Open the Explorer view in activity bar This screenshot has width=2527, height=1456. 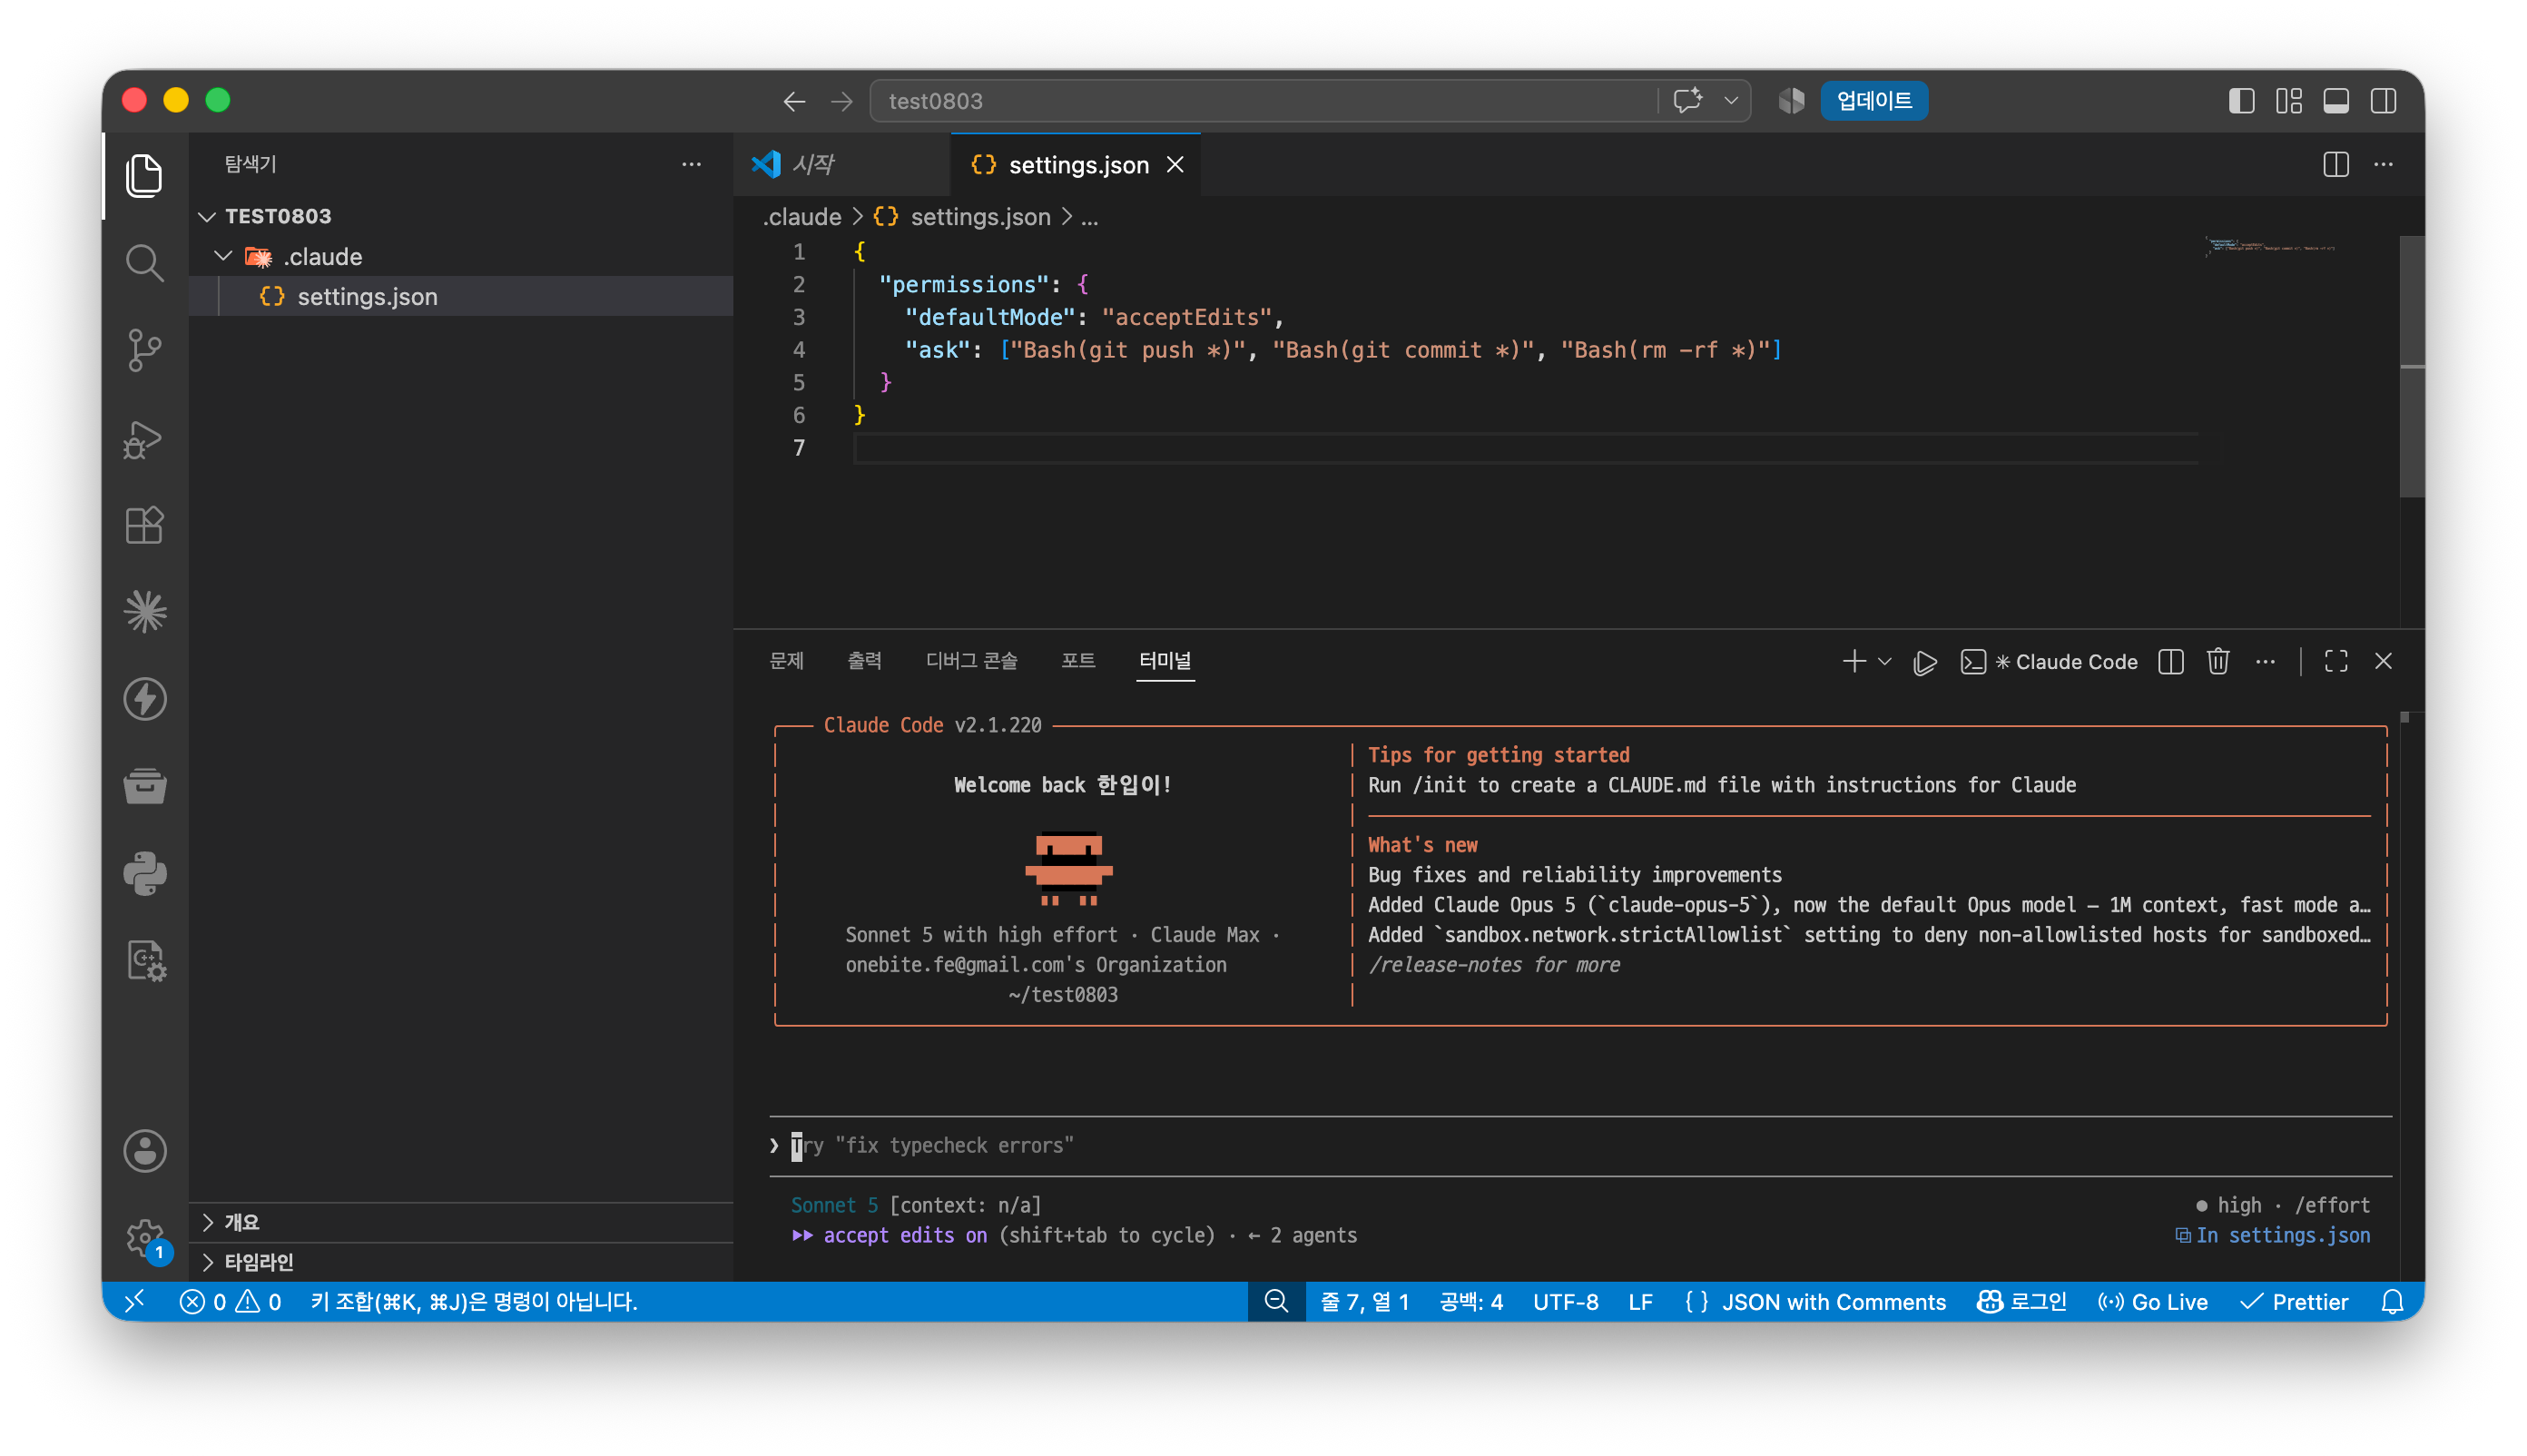(x=145, y=176)
